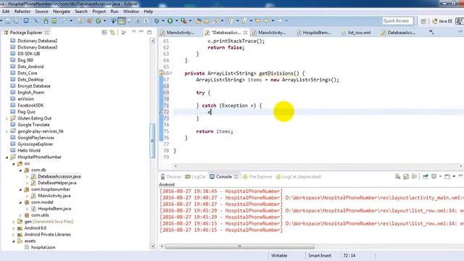Image resolution: width=464 pixels, height=261 pixels.
Task: Click the Debug bug icon
Action: click(x=157, y=21)
